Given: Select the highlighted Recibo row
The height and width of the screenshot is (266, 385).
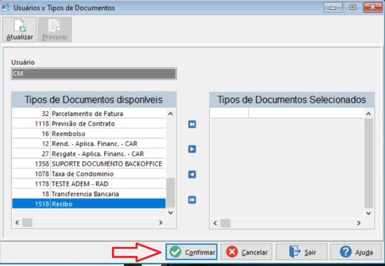Looking at the screenshot, I should click(89, 204).
